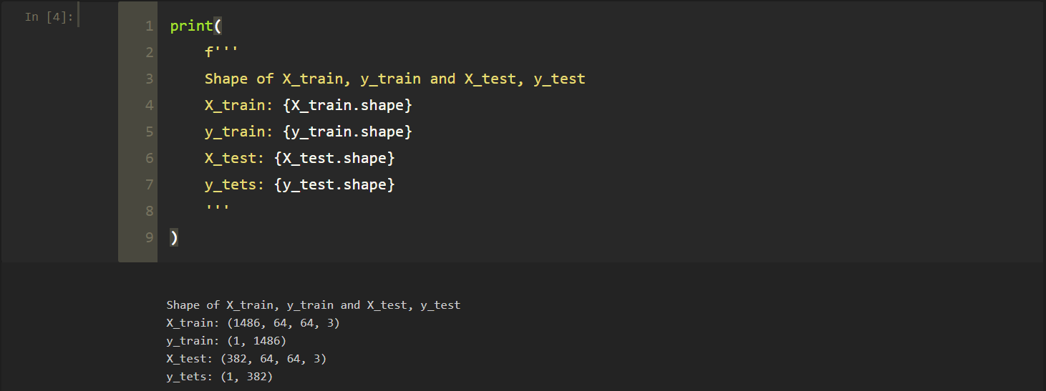
Task: Click the closing parenthesis on line 9
Action: [x=174, y=238]
